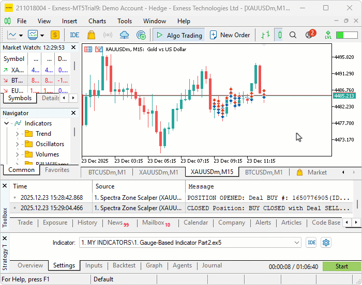Open the Insert menu
This screenshot has height=285, width=362.
pos(69,21)
